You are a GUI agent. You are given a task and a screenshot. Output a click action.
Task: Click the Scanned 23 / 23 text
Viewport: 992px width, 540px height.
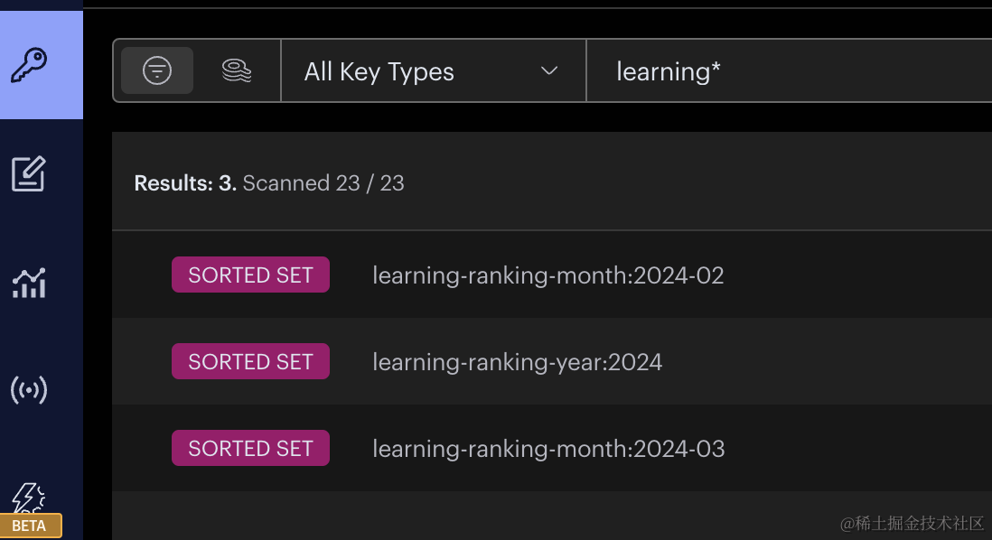pyautogui.click(x=323, y=183)
